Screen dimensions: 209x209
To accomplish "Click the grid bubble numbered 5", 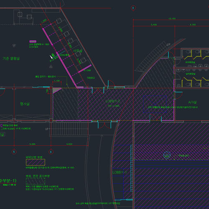I will pos(14,152).
